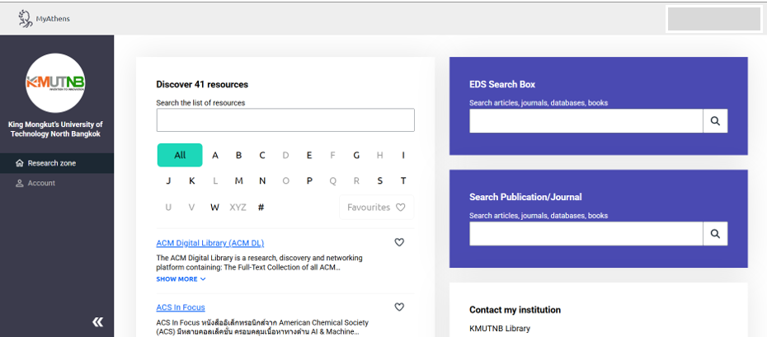Click the EDS Search Box magnifier icon
This screenshot has height=337, width=767.
715,121
